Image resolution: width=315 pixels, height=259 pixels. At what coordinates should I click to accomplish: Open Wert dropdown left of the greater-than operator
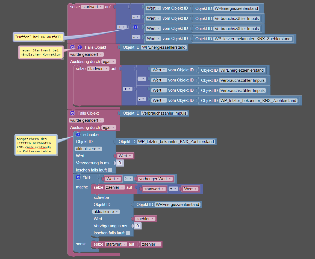113,179
